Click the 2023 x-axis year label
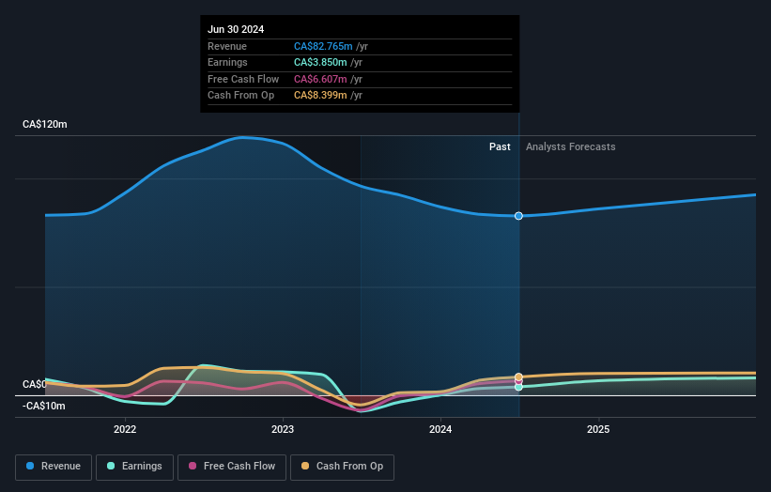 click(x=283, y=429)
